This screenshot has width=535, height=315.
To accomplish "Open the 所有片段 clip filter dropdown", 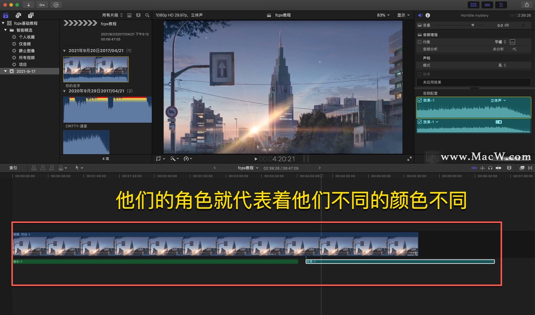I will coord(113,15).
